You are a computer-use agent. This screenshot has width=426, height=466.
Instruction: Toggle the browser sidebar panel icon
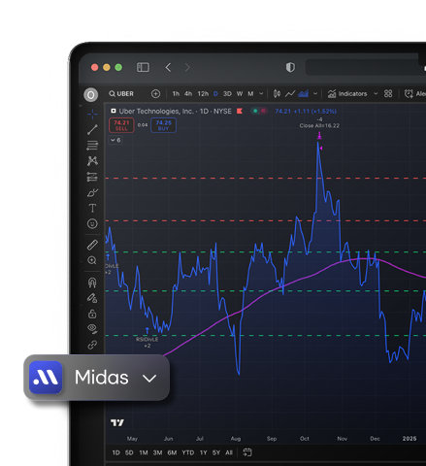point(143,67)
